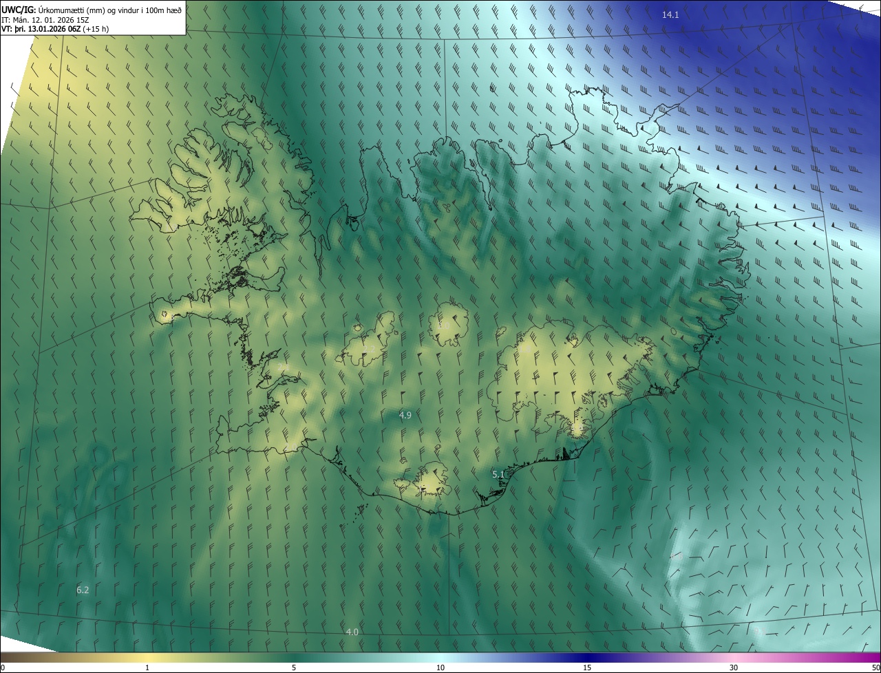
Task: Click the colorbar tick label 50
Action: coord(875,667)
